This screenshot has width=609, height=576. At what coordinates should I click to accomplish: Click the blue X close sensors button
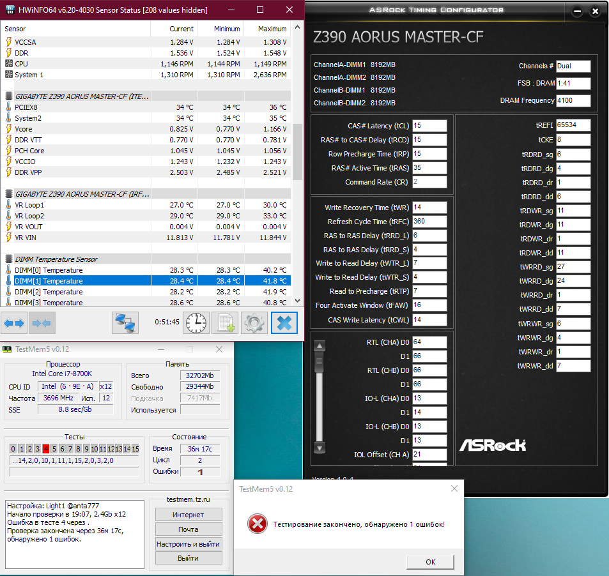pyautogui.click(x=284, y=323)
